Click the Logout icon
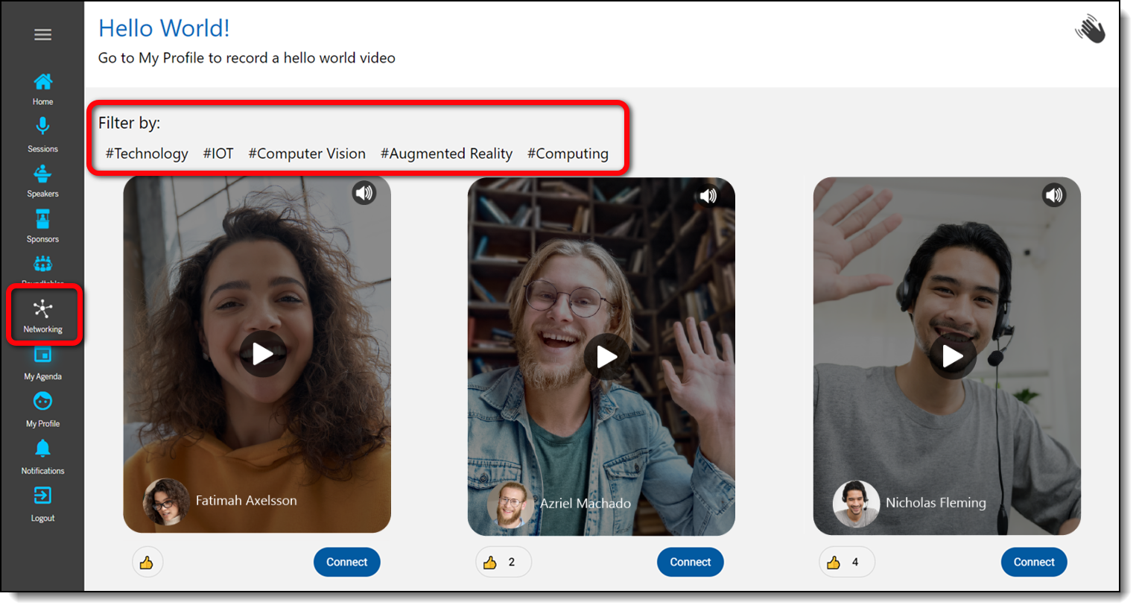The image size is (1139, 611). 42,496
